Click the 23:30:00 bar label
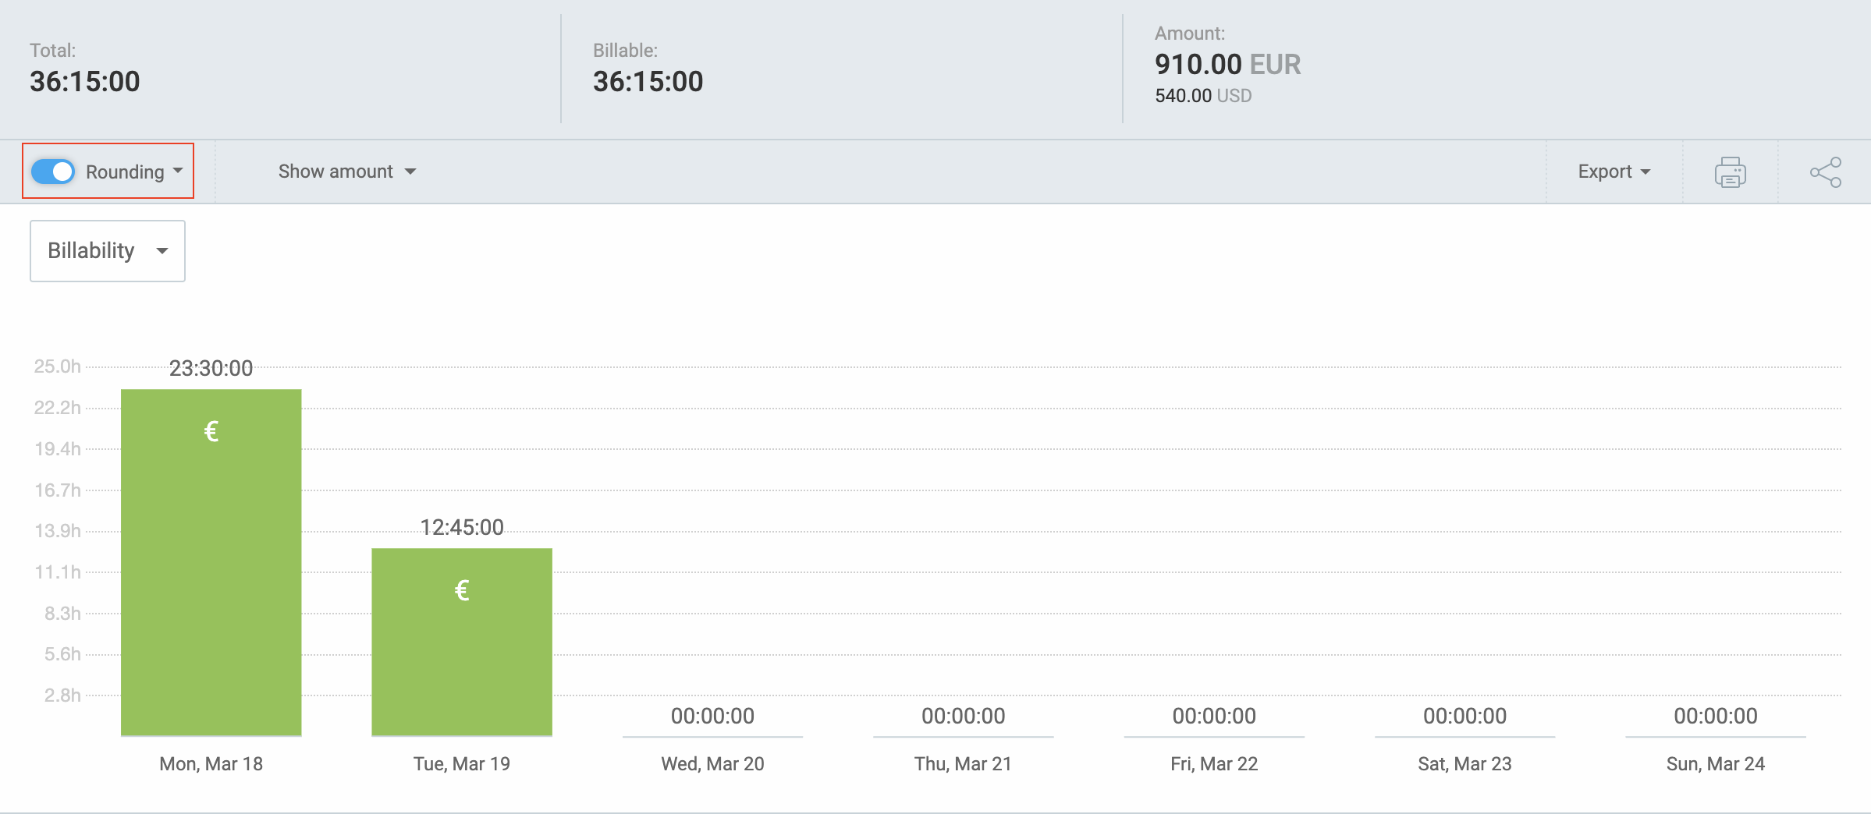The width and height of the screenshot is (1871, 814). (x=211, y=368)
